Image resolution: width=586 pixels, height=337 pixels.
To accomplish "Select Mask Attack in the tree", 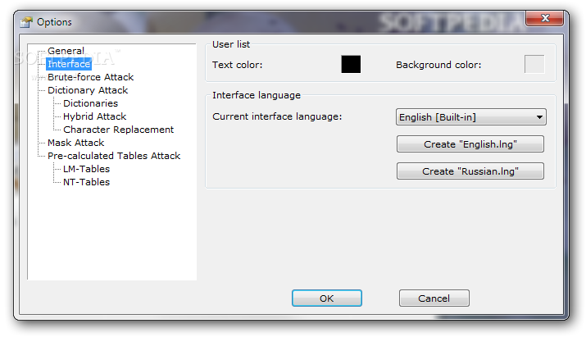I will pyautogui.click(x=76, y=143).
